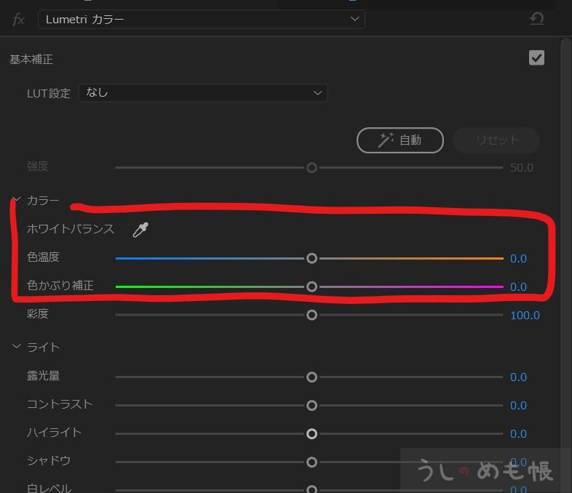Click the panel's vertical scrollbar
Screen dimensions: 572x493
[565, 265]
